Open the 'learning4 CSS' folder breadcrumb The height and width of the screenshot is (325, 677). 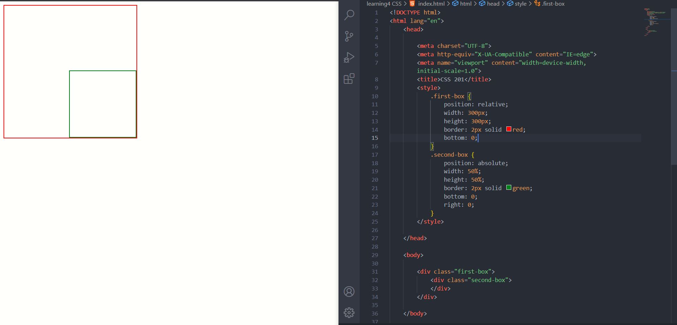[x=384, y=4]
